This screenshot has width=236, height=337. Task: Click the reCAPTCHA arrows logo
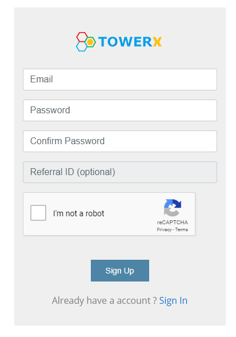[173, 208]
